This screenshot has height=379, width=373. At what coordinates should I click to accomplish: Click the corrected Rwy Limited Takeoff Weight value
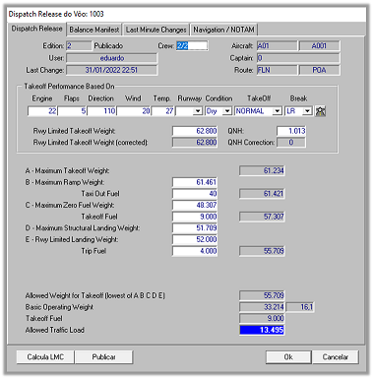(195, 143)
